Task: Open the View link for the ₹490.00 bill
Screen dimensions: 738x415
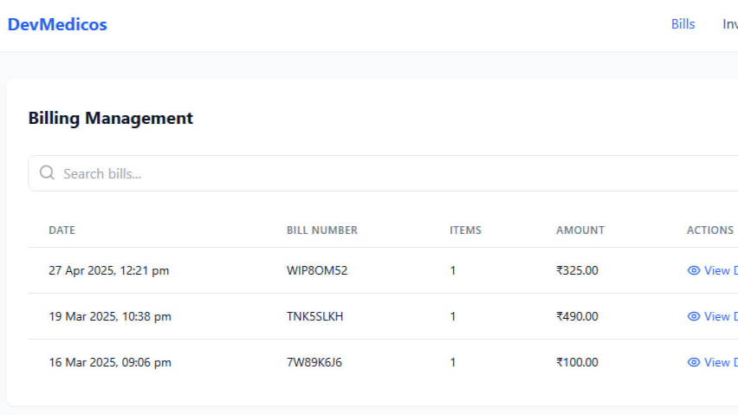Action: 719,316
